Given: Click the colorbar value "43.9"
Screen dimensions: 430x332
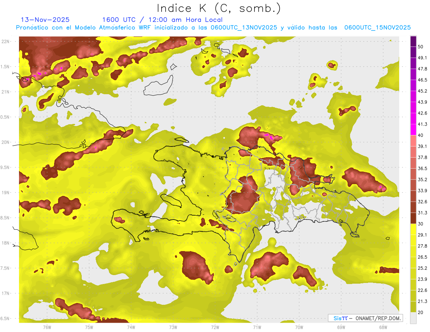Looking at the screenshot, I should click(x=422, y=102).
